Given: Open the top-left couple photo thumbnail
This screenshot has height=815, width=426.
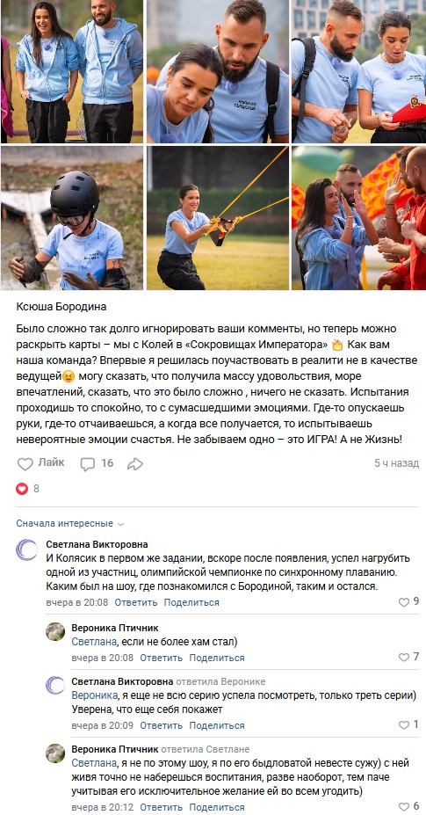Looking at the screenshot, I should tap(72, 71).
